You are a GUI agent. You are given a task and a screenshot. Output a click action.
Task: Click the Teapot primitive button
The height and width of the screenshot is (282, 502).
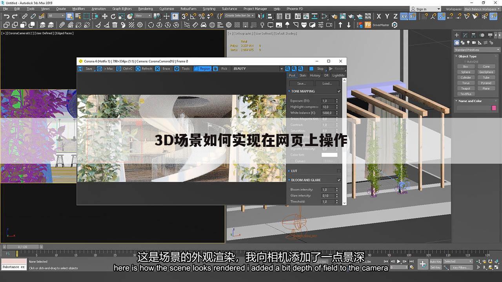pos(466,88)
